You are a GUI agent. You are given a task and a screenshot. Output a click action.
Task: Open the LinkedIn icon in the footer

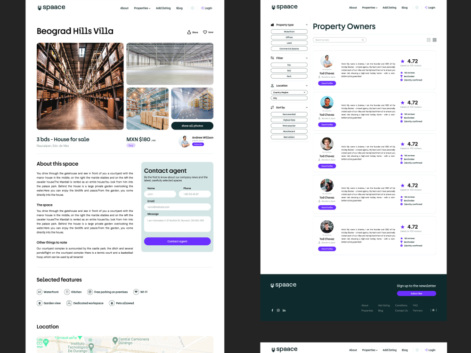[284, 310]
